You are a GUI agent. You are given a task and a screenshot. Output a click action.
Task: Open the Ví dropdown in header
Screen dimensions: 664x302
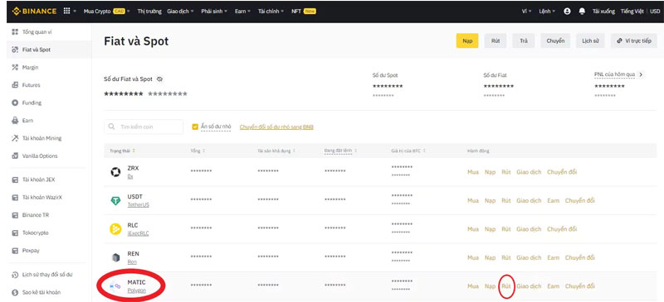click(x=527, y=12)
